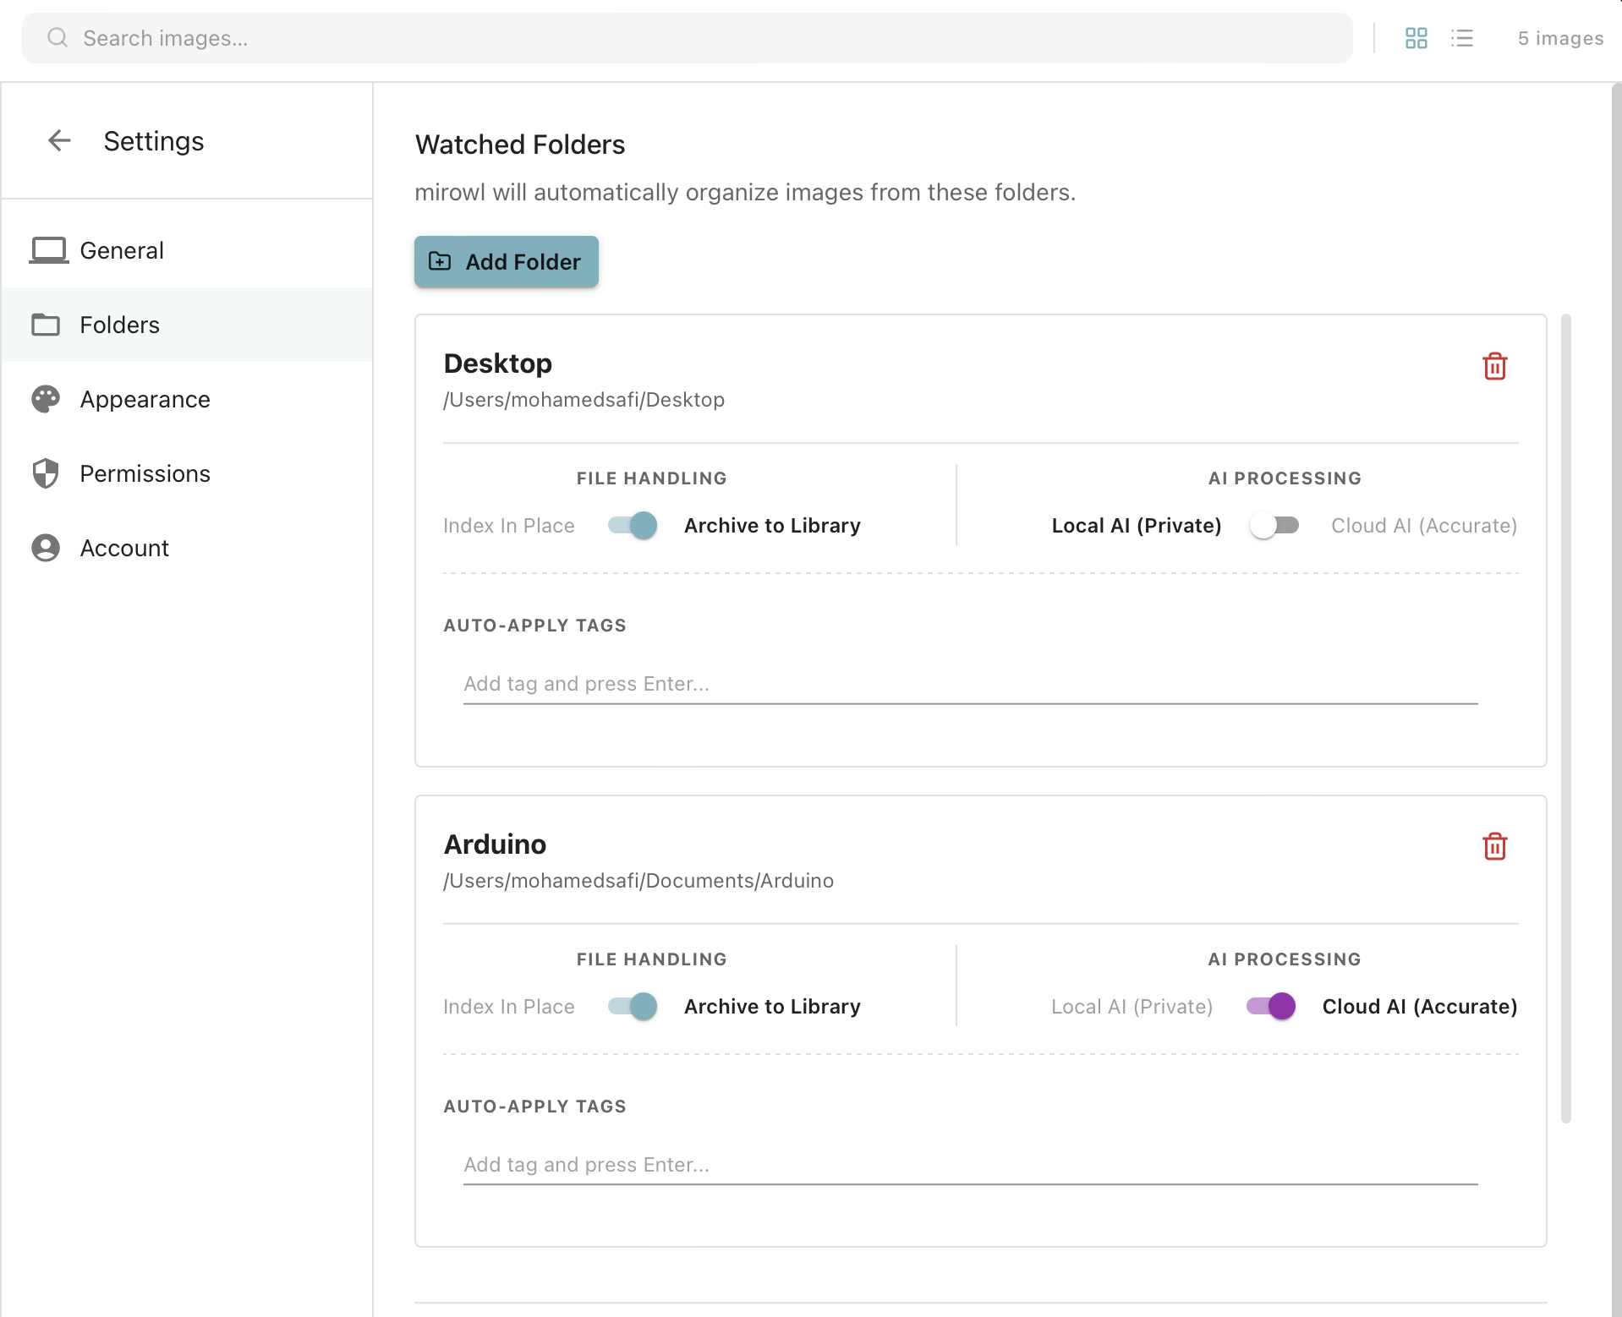
Task: Delete the Arduino watched folder
Action: (1494, 846)
